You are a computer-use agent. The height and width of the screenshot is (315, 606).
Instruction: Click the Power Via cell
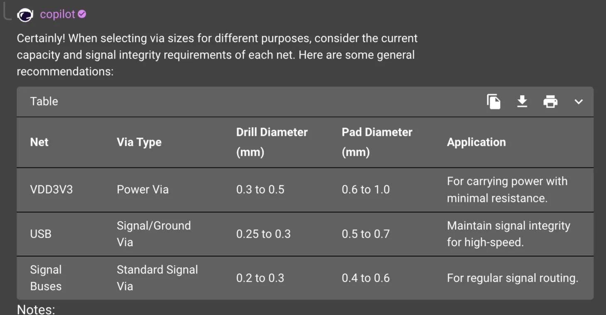point(142,190)
